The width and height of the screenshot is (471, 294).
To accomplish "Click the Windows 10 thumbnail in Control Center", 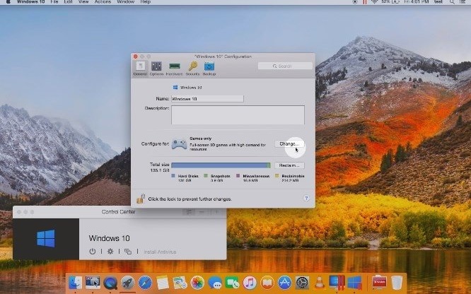I will 46,239.
